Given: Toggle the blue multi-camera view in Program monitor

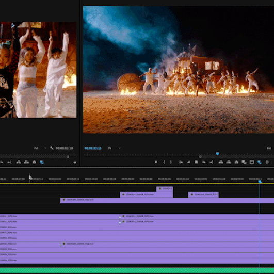Looking at the screenshot, I should click(260, 162).
